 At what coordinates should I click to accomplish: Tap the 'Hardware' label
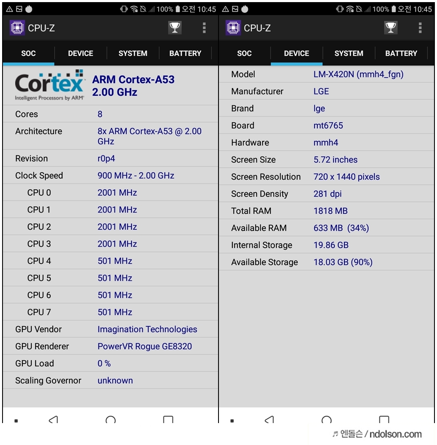point(250,143)
